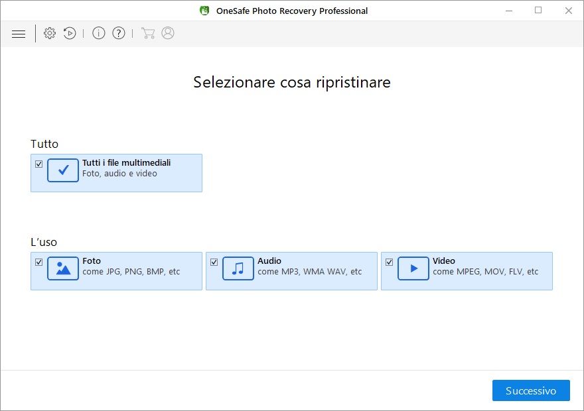Viewport: 584px width, 411px height.
Task: Click the shopping cart icon
Action: (148, 33)
